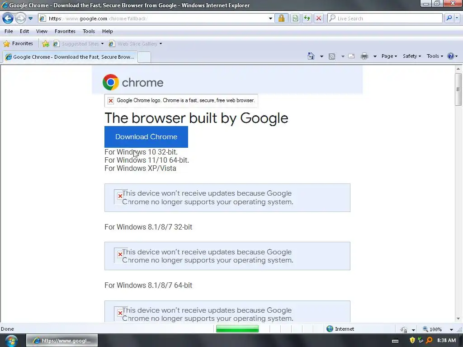Expand the address bar history dropdown
The height and width of the screenshot is (347, 463).
pos(270,18)
